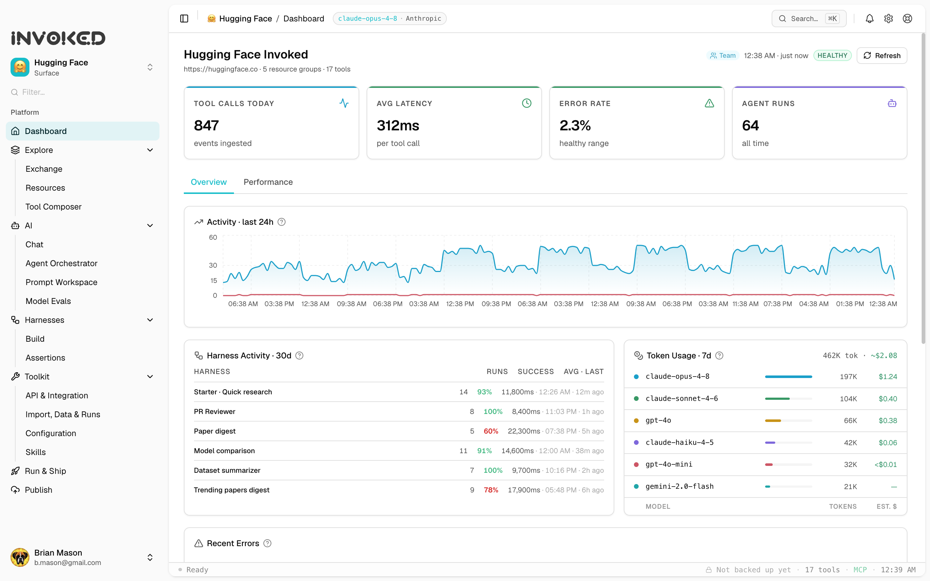Open the claude-opus-4-8 model selector pill
Screen dimensions: 930x581
coord(390,19)
